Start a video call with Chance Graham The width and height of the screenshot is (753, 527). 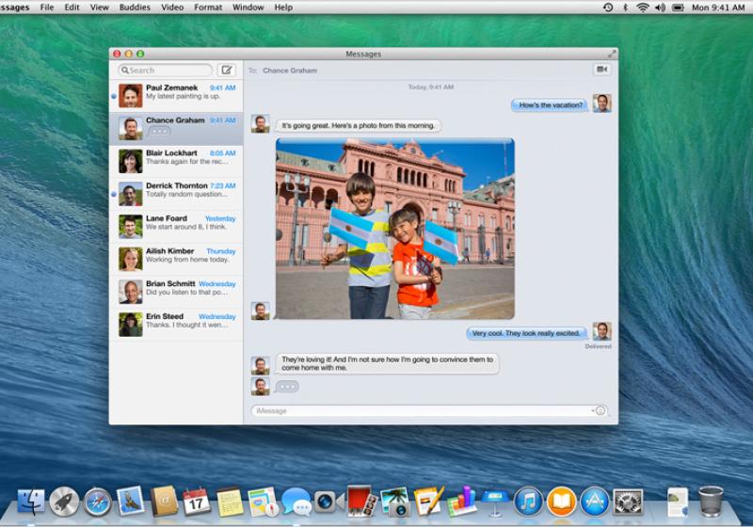601,70
